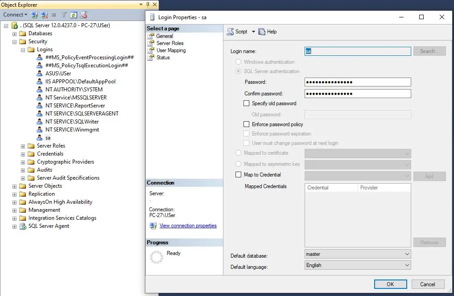The image size is (454, 296).
Task: Click the Disconnect icon in Object Explorer toolbar
Action: pyautogui.click(x=44, y=15)
